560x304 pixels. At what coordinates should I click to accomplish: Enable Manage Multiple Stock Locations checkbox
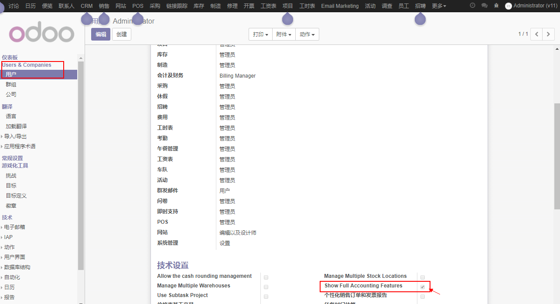point(422,277)
